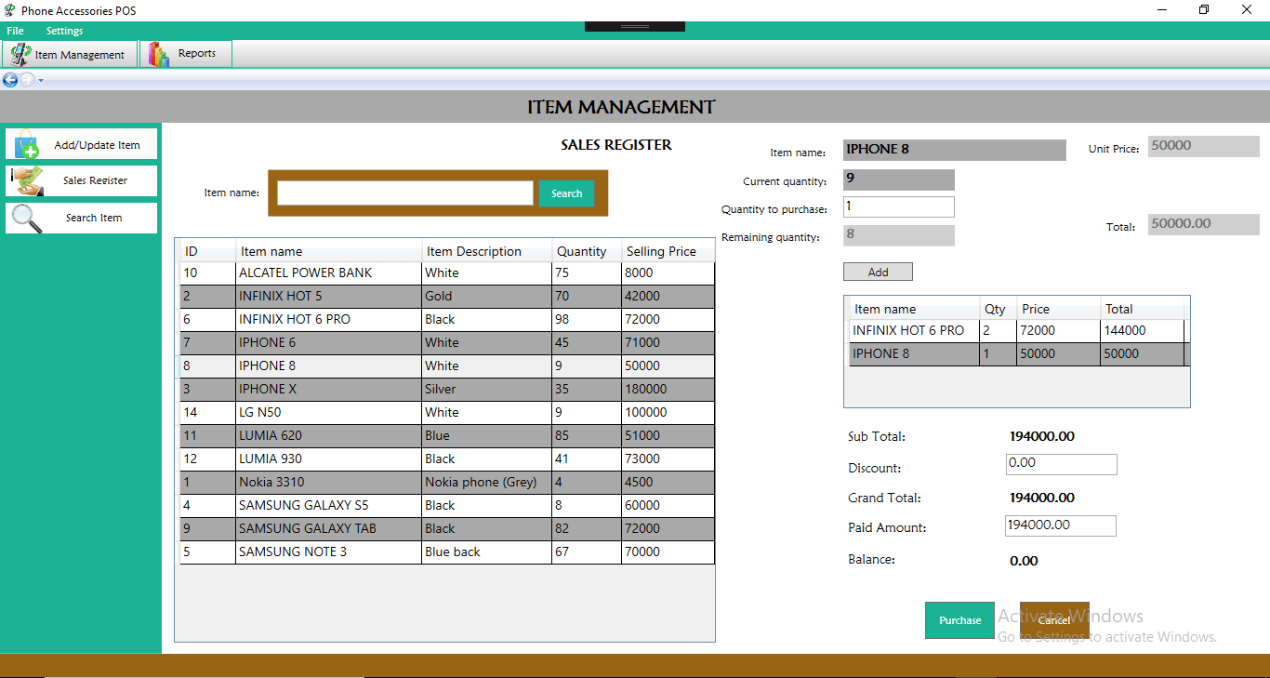The height and width of the screenshot is (678, 1270).
Task: Click the Paid Amount input field
Action: [1061, 525]
